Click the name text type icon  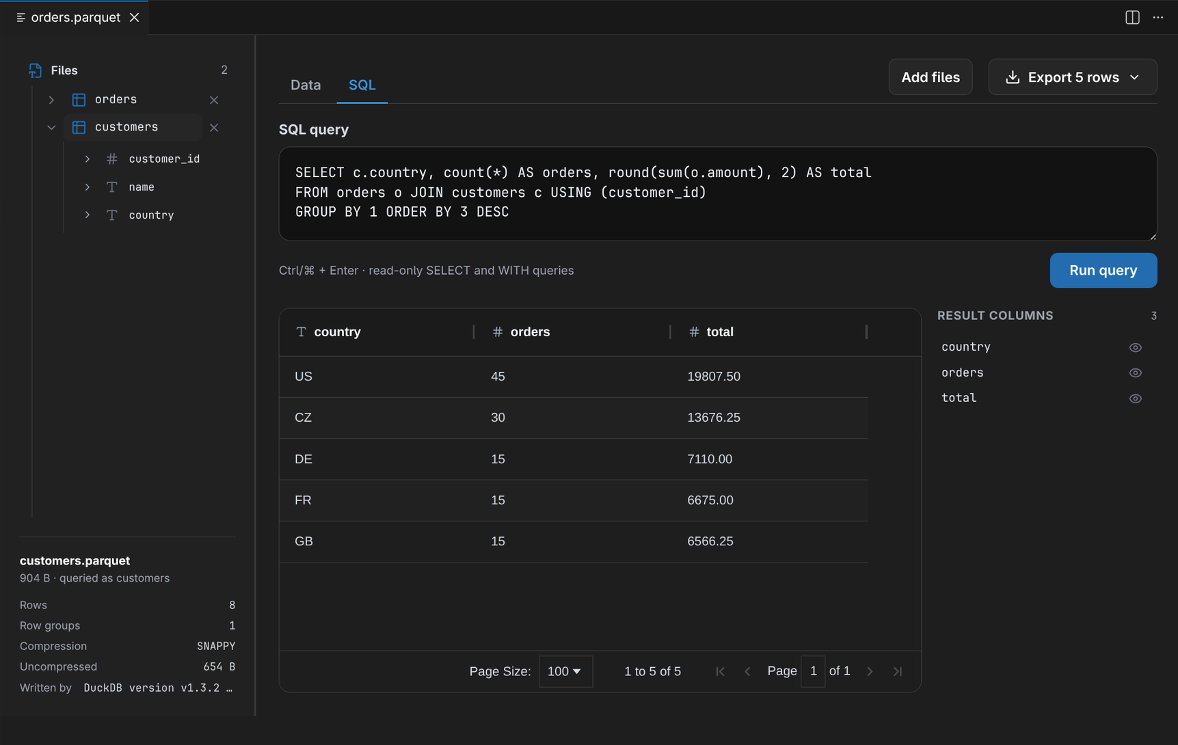tap(112, 187)
